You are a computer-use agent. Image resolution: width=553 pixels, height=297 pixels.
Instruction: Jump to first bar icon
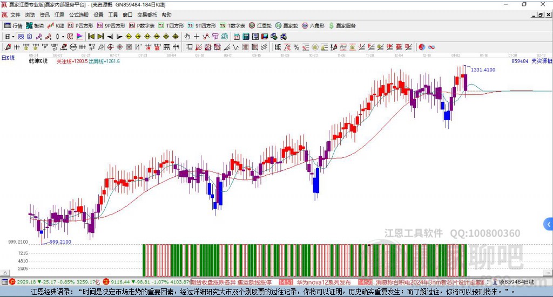pyautogui.click(x=91, y=37)
